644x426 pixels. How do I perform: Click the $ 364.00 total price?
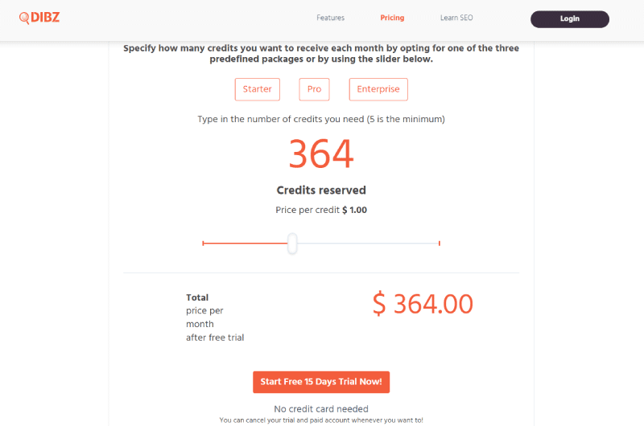(x=423, y=304)
